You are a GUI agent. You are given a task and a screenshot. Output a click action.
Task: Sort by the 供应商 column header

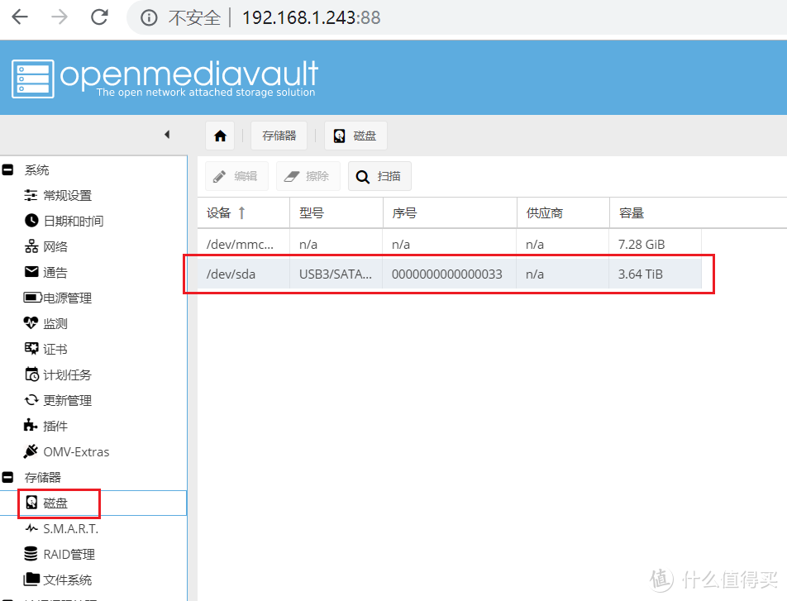[x=563, y=213]
